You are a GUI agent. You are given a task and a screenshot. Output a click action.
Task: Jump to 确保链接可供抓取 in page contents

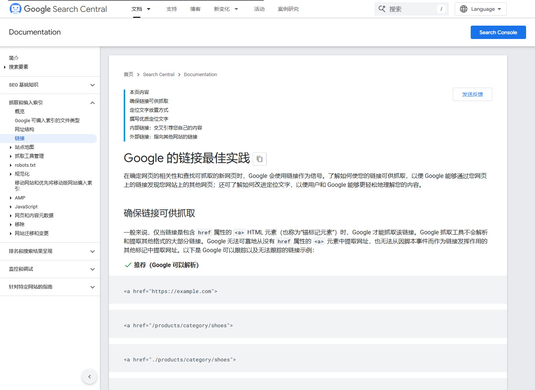[x=149, y=101]
